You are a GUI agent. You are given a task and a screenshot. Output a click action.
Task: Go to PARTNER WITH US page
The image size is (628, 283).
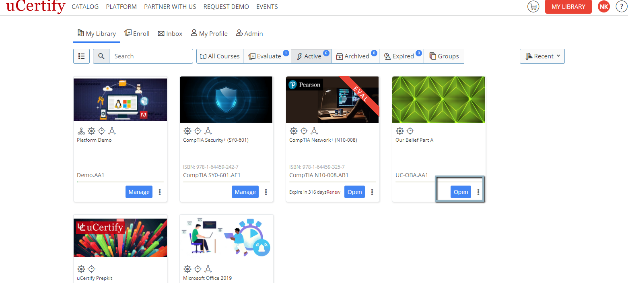point(170,7)
